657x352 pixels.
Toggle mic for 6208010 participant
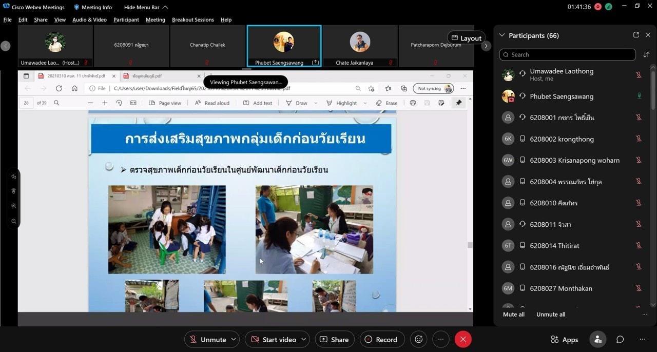pos(639,203)
